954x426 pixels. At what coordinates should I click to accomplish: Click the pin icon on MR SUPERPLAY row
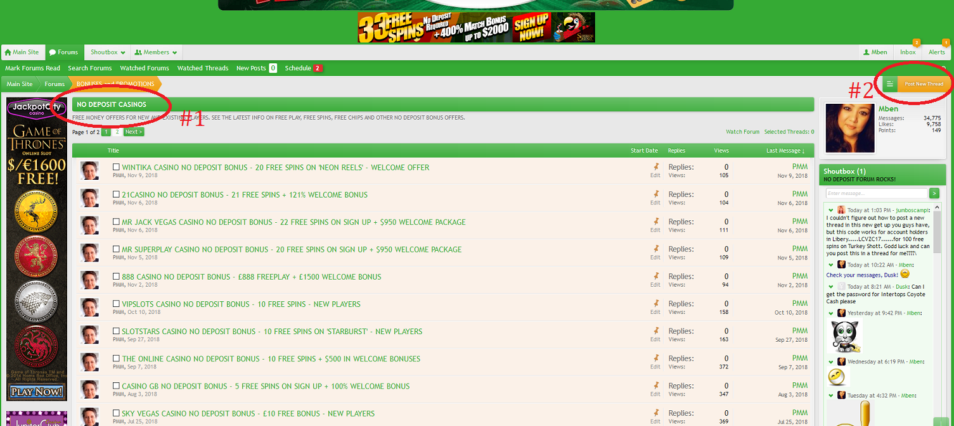[x=656, y=248]
